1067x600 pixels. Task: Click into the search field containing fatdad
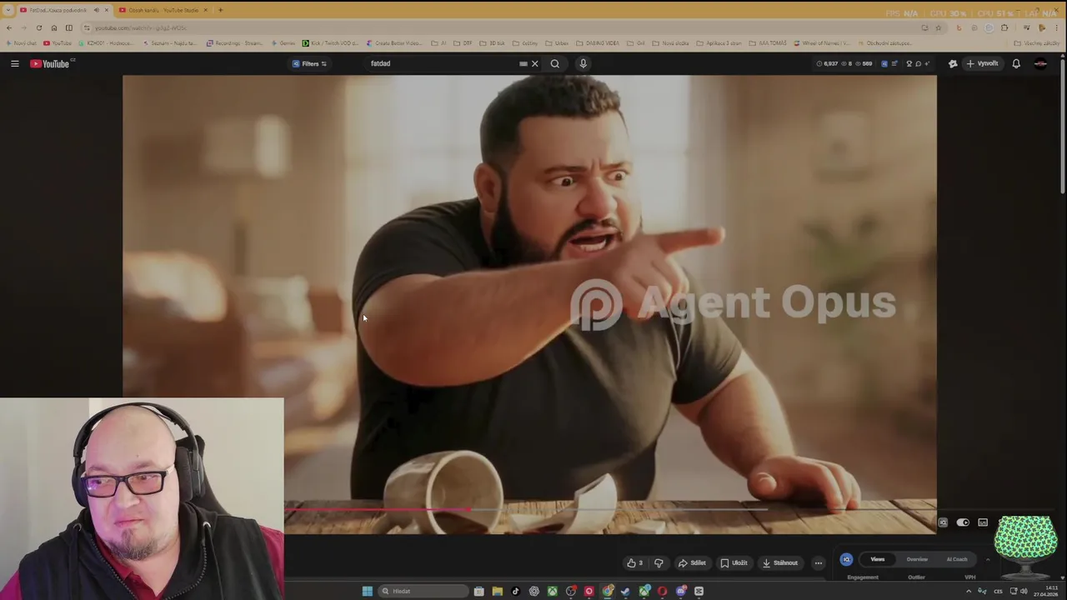[x=442, y=63]
